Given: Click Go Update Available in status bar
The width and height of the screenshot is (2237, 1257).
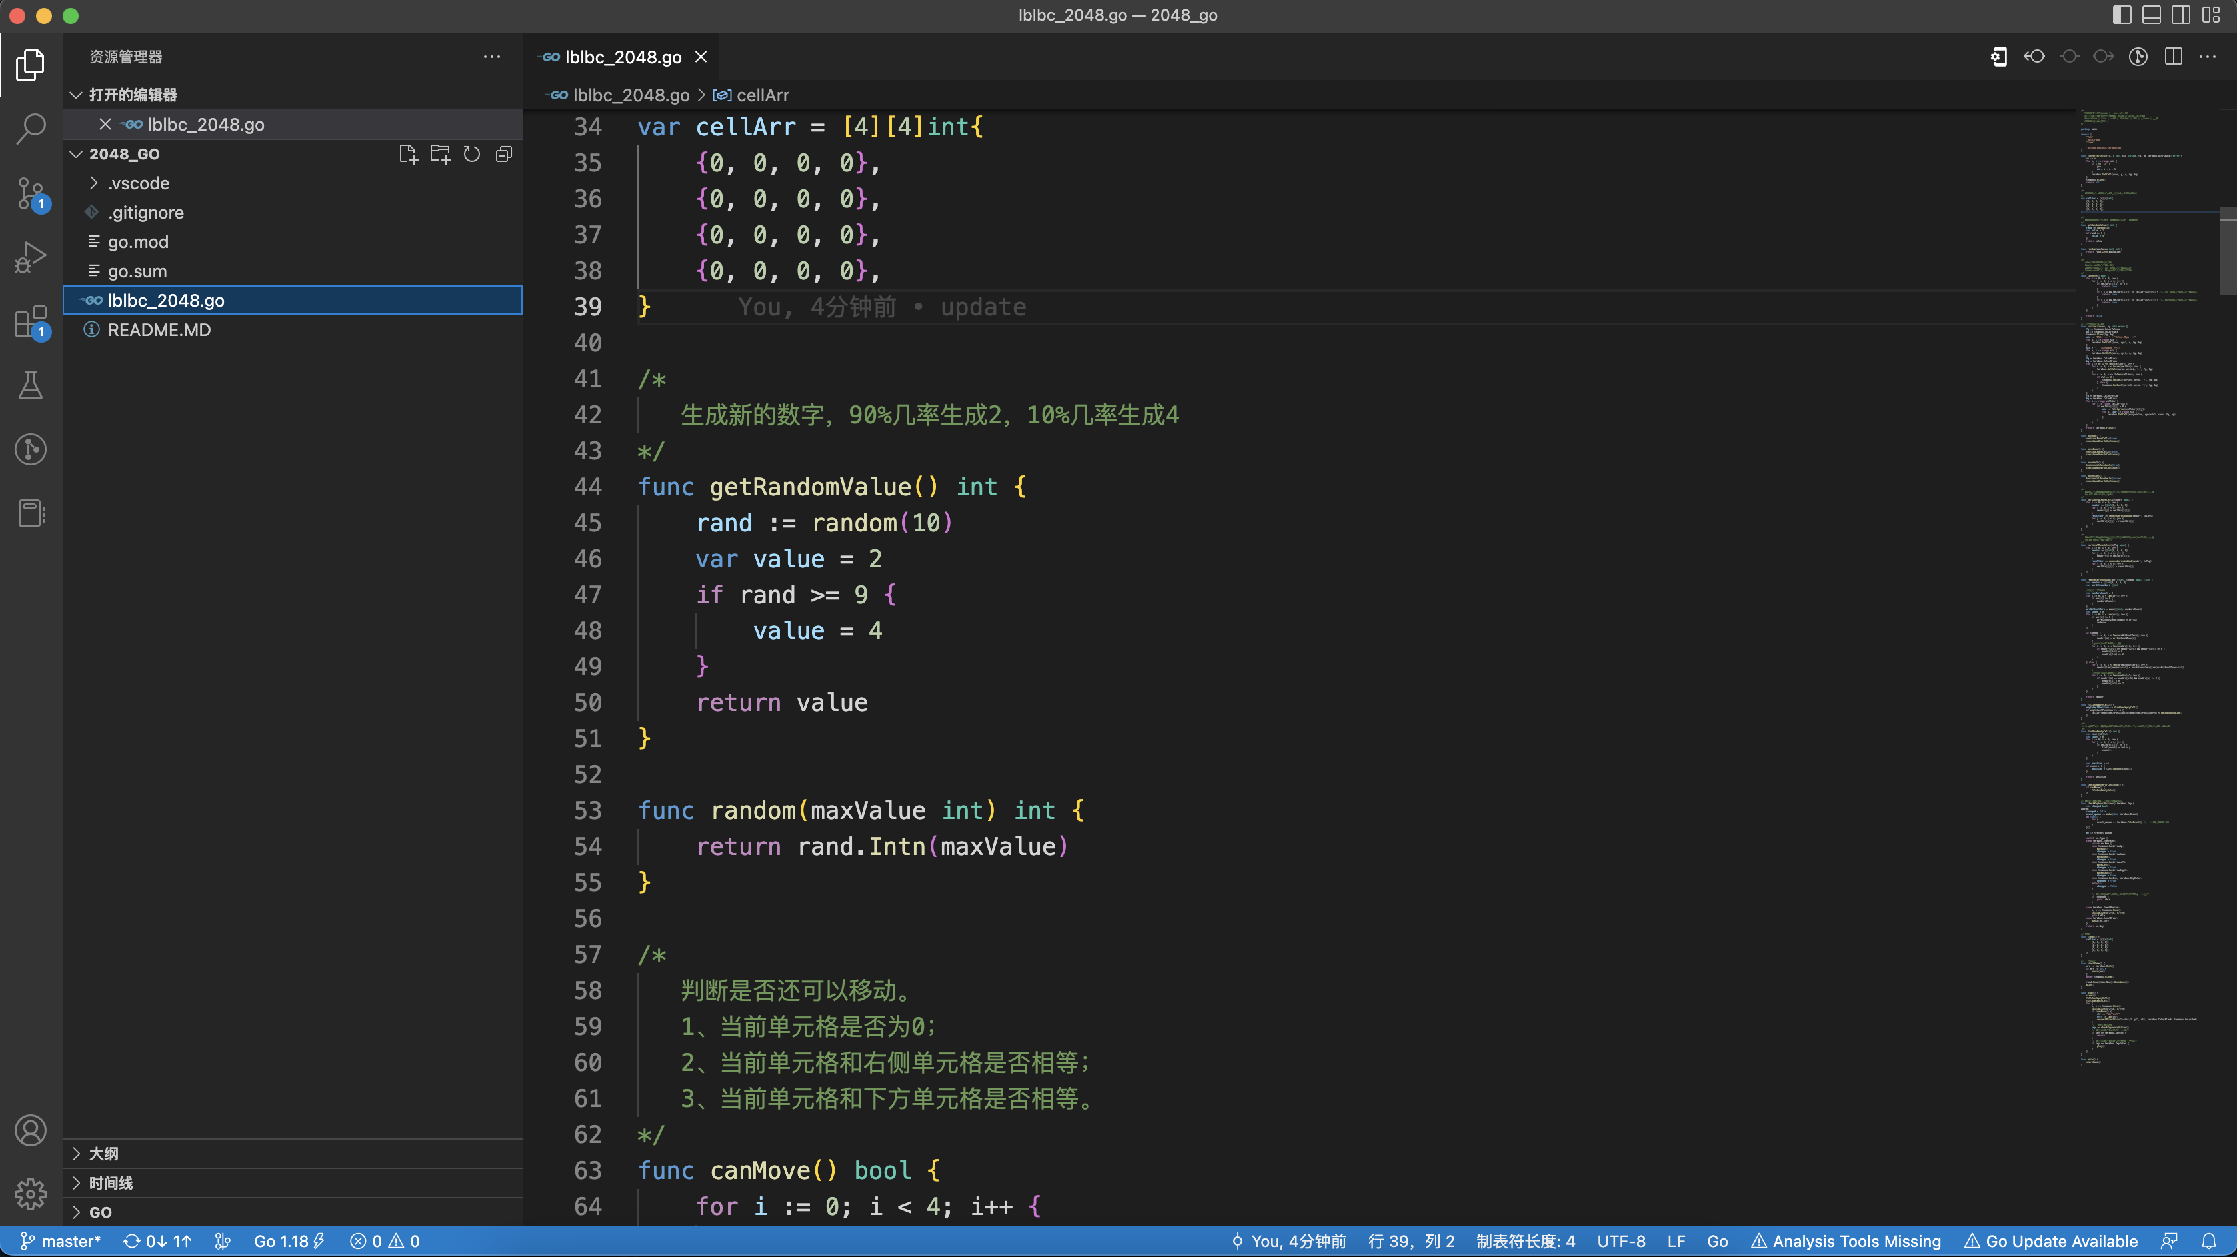Looking at the screenshot, I should [2051, 1242].
